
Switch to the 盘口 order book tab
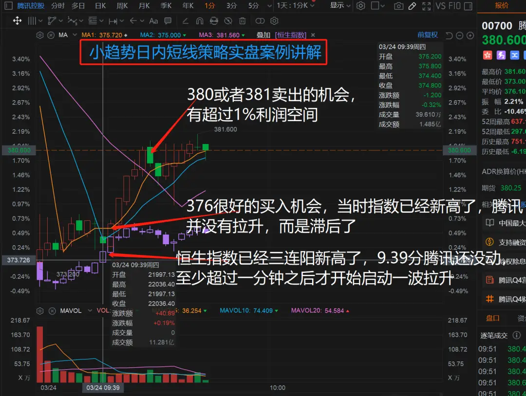pyautogui.click(x=493, y=318)
